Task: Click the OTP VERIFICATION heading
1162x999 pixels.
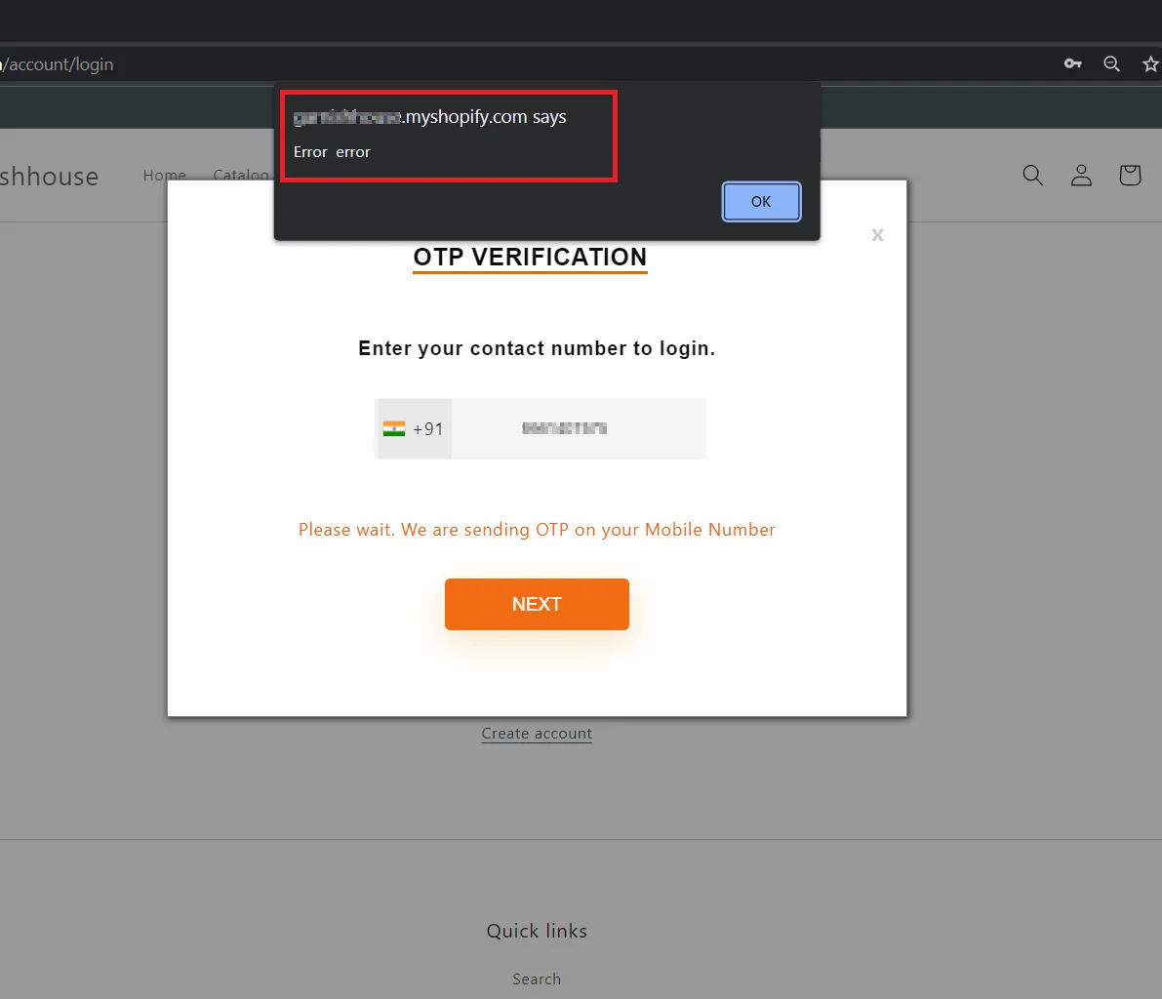Action: [530, 258]
